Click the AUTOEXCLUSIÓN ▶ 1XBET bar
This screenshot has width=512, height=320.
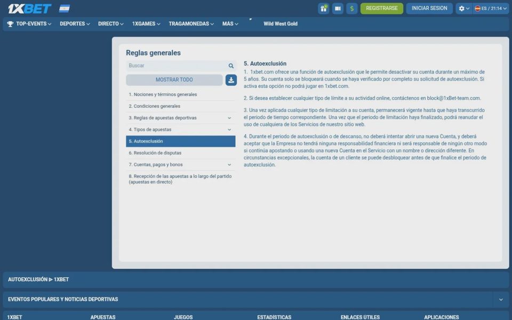pyautogui.click(x=255, y=279)
